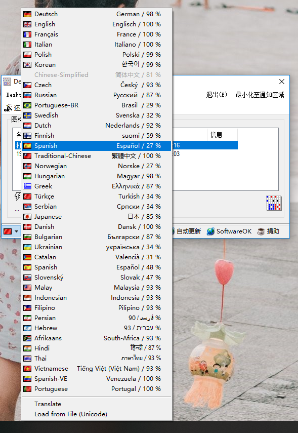298x433 pixels.
Task: Click the Filipino flag icon
Action: (27, 308)
